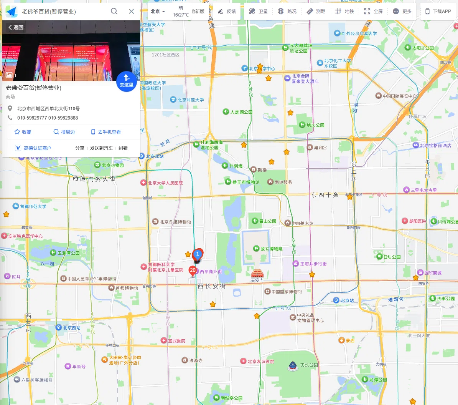Viewport: 458px width, 405px height.
Task: Click the 反馈 feedback button
Action: [227, 12]
